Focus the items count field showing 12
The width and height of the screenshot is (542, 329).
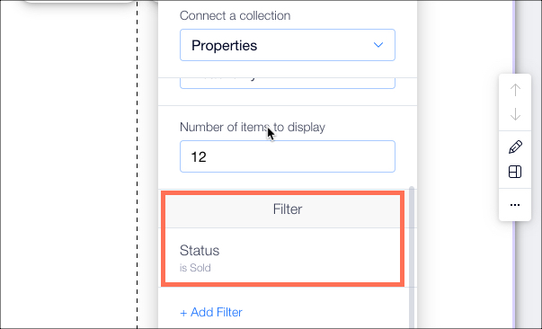coord(288,156)
